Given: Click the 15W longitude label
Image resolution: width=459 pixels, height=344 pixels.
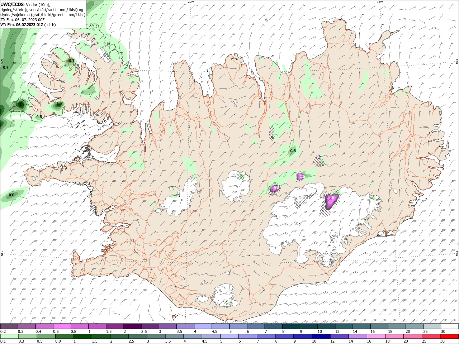Looking at the screenshot, I should pos(380,2).
